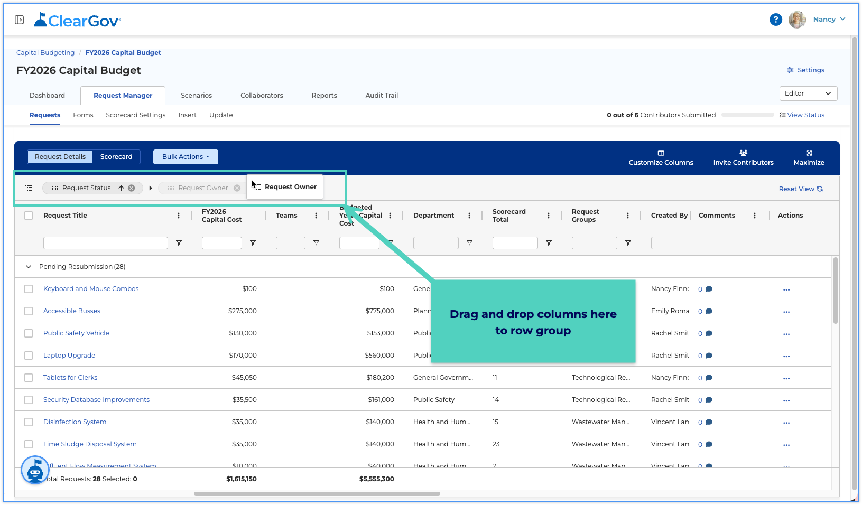Open the Reports tab

tap(324, 96)
